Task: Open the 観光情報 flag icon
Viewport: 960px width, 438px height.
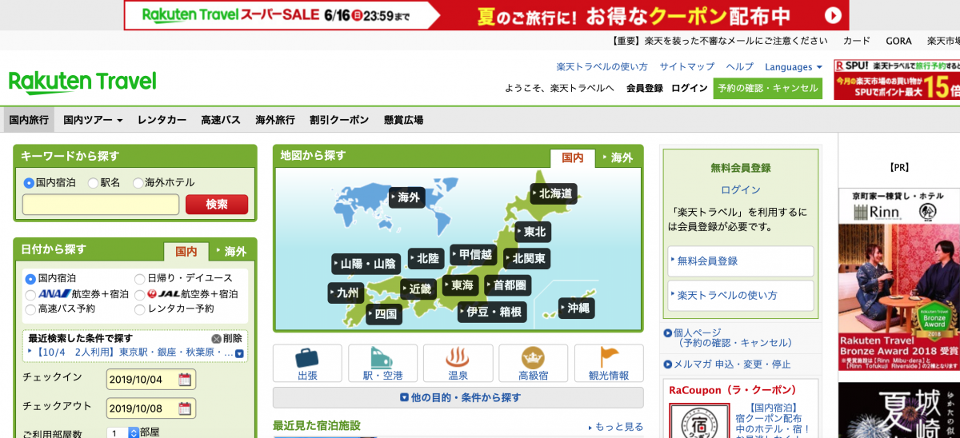Action: pyautogui.click(x=609, y=363)
